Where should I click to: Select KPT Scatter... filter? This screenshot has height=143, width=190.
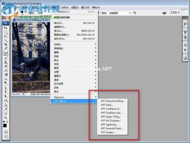point(113,132)
